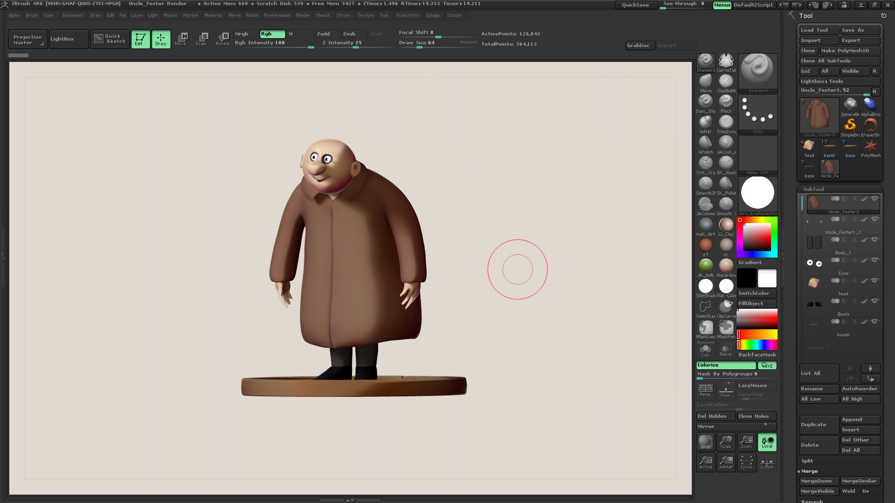The height and width of the screenshot is (503, 895).
Task: Select the MaskPen brush
Action: pyautogui.click(x=726, y=329)
